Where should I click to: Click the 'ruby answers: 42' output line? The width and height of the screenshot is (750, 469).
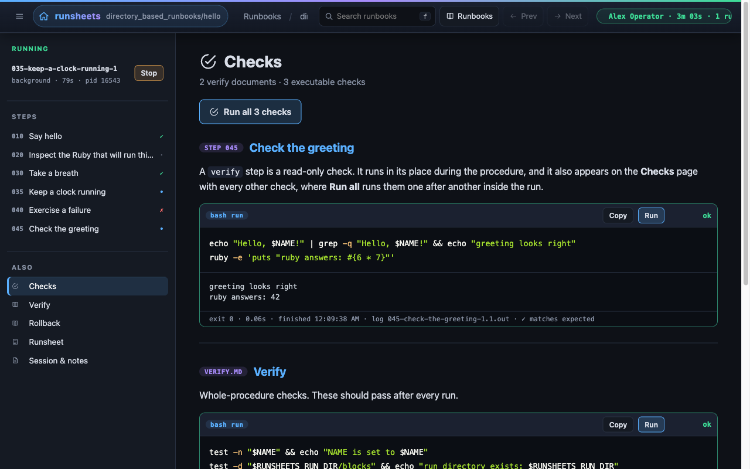(244, 297)
